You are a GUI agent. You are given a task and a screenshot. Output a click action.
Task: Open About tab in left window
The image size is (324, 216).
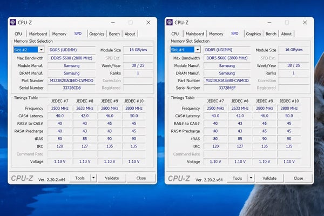130,33
